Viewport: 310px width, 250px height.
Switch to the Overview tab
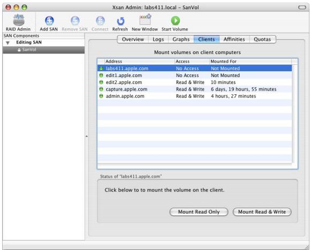(133, 39)
